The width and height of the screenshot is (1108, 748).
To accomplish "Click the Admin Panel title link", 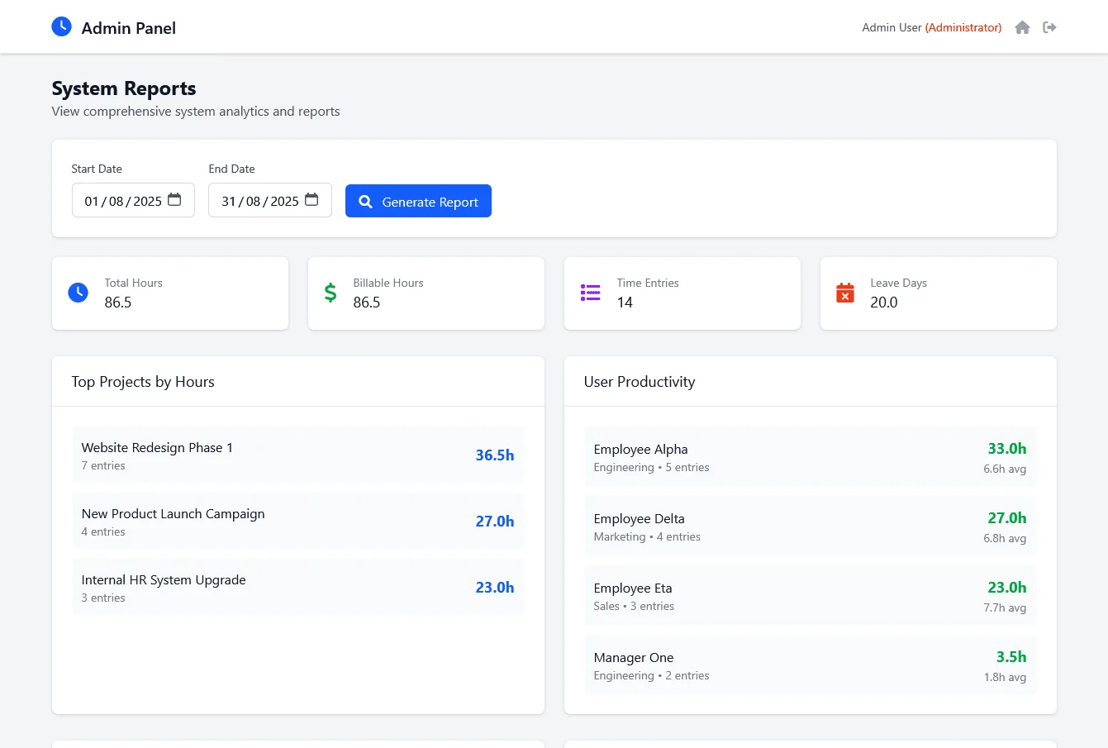I will 128,28.
